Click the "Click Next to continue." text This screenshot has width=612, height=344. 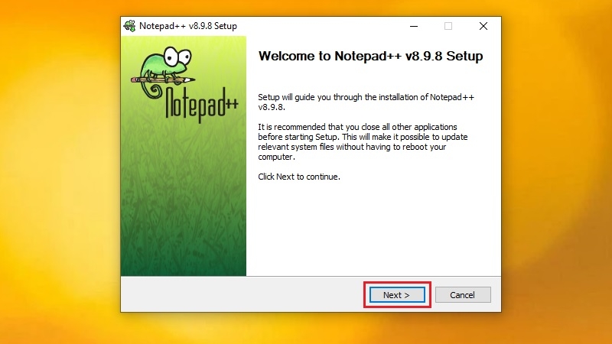(299, 177)
